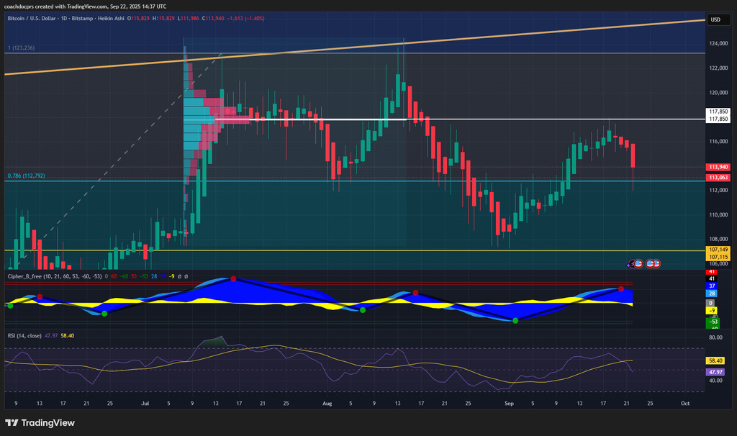Select the white 117,850 horizontal line label
Viewport: 737px width, 436px height.
[718, 112]
